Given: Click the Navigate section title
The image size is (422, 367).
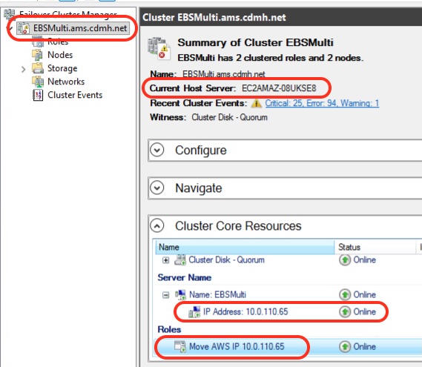Looking at the screenshot, I should coord(199,188).
